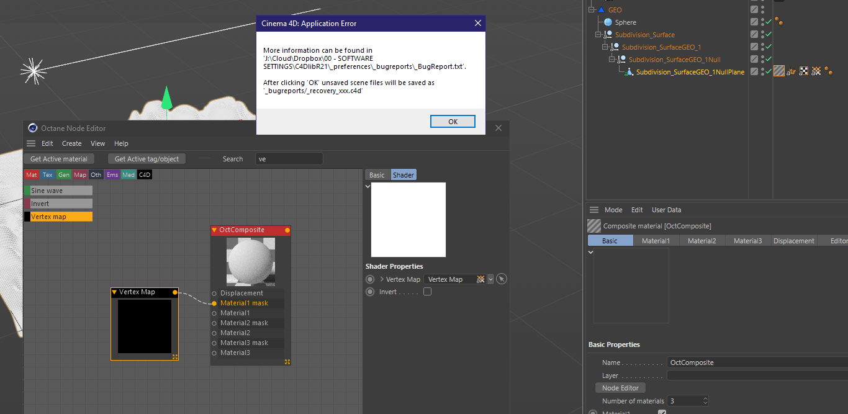Click the Vertex Map node output port
Viewport: 848px width, 414px height.
[x=175, y=292]
